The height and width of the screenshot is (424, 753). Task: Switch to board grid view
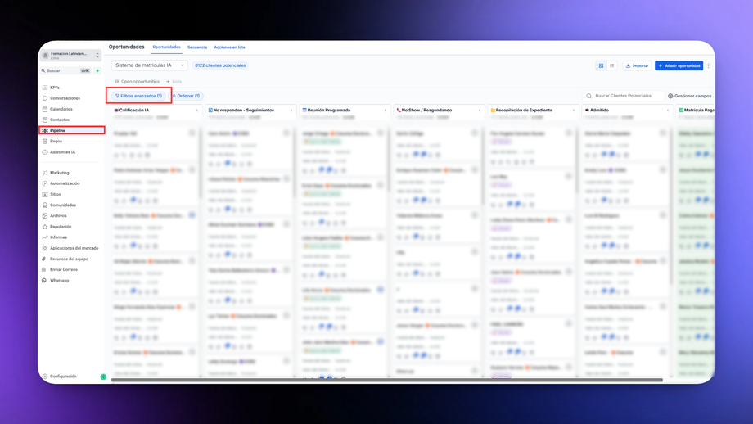coord(601,65)
